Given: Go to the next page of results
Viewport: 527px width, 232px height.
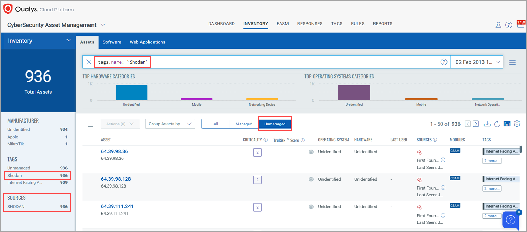Looking at the screenshot, I should [x=476, y=124].
